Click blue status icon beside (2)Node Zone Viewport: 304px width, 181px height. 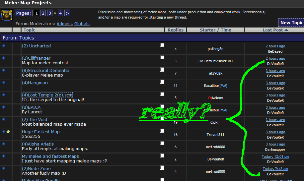click(4, 168)
